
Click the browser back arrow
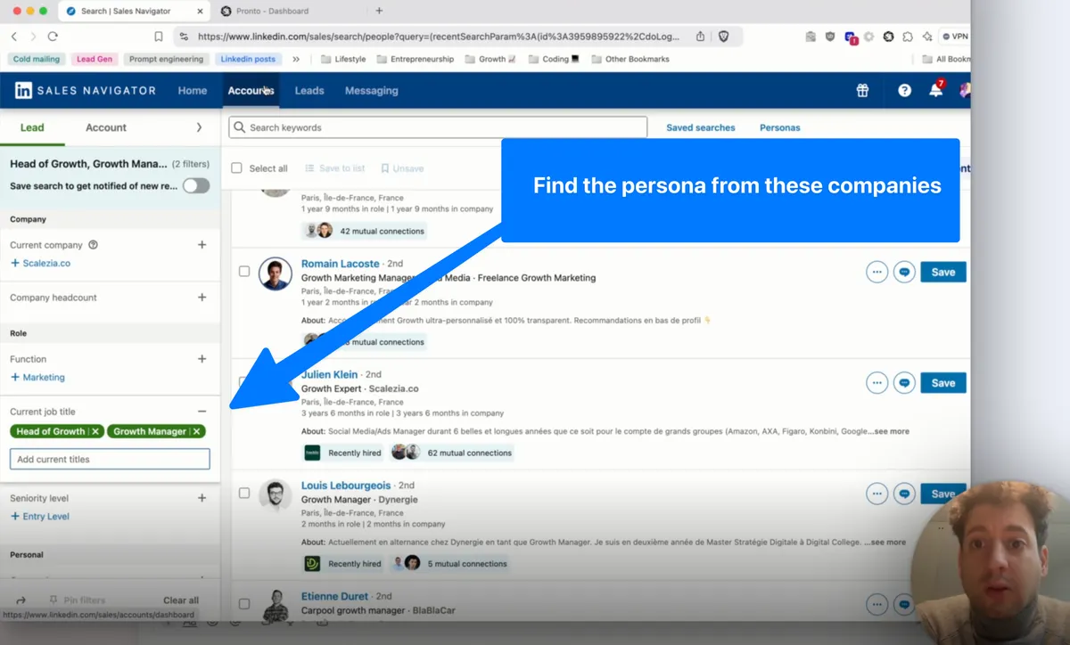14,37
